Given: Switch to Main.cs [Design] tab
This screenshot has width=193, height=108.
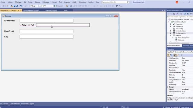Looking at the screenshot, I should (x=51, y=10).
